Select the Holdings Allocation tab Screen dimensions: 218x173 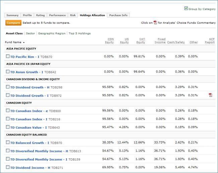point(92,15)
